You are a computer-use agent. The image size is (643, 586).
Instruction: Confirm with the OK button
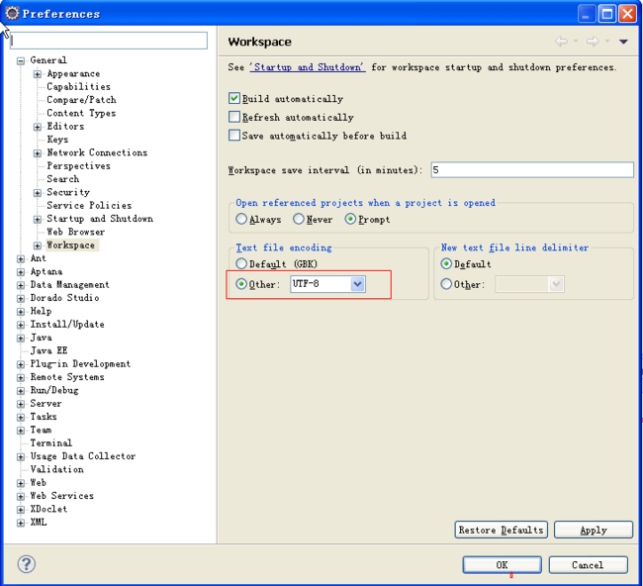coord(502,564)
